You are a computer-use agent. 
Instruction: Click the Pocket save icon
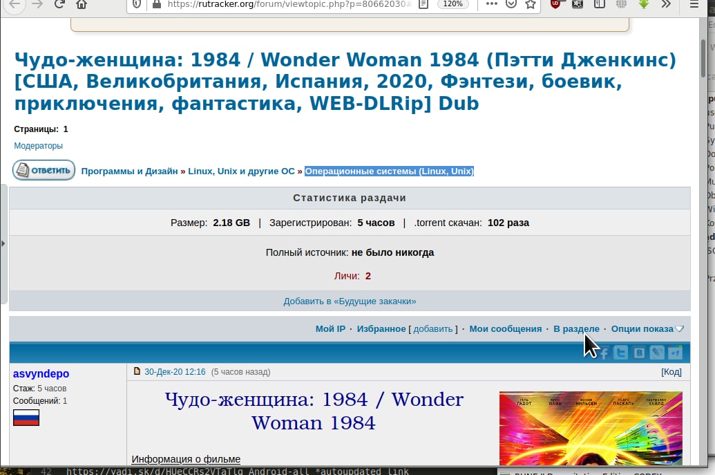(x=511, y=4)
